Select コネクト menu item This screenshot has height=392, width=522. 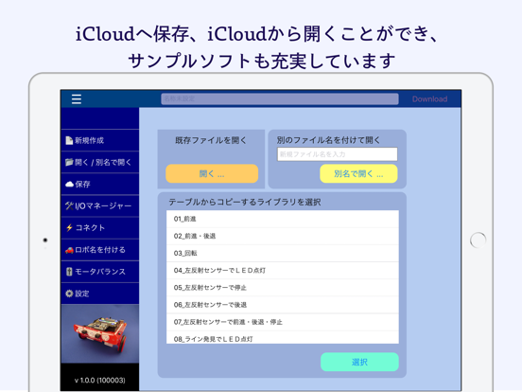point(100,228)
